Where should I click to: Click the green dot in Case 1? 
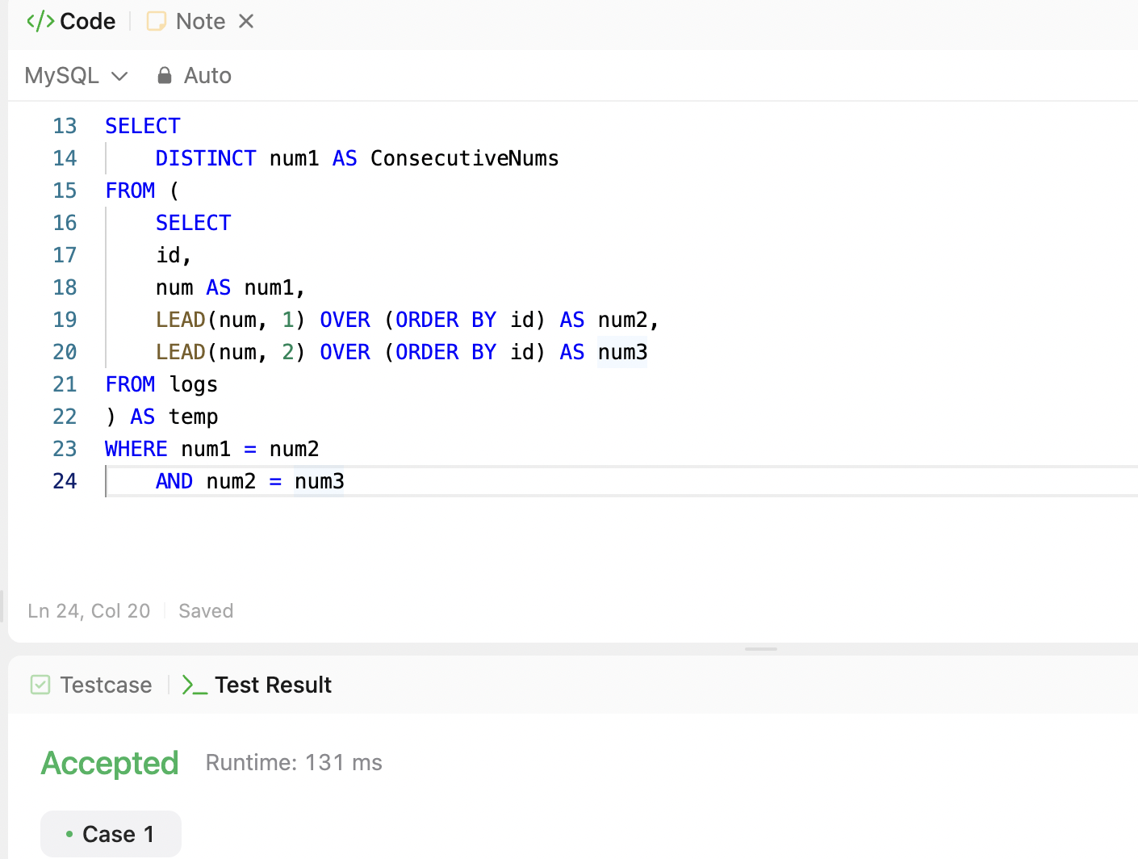(69, 834)
